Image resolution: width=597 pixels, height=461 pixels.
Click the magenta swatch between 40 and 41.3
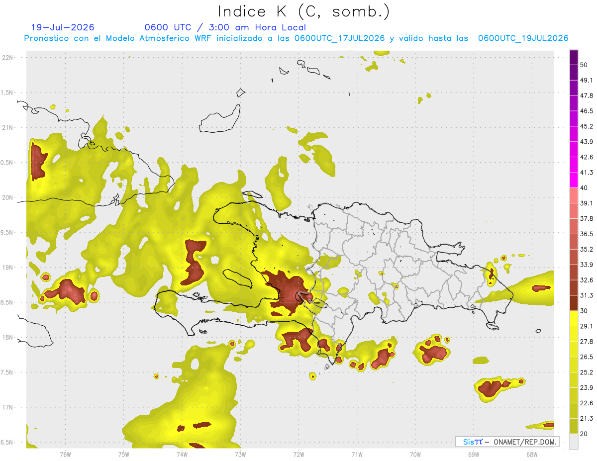574,180
